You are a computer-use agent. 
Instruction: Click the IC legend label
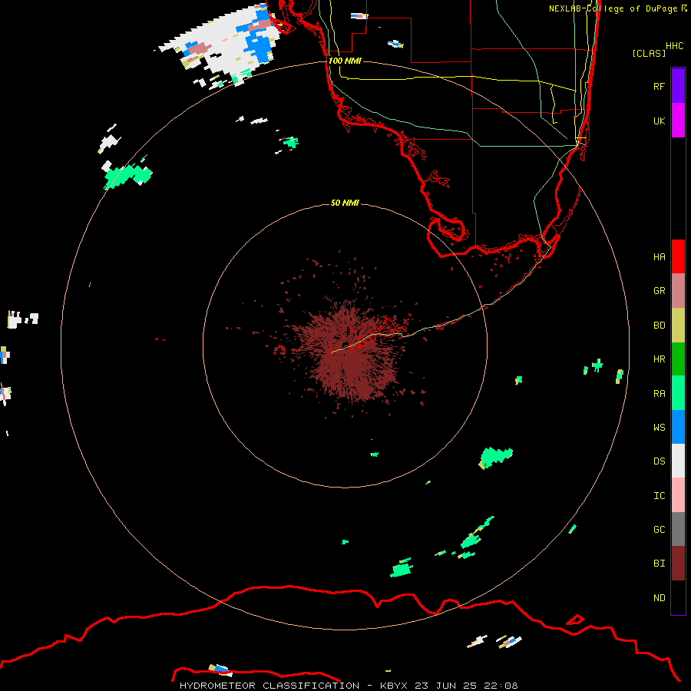[x=659, y=496]
